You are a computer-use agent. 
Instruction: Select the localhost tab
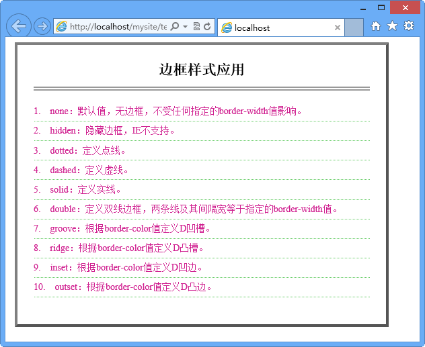tap(276, 28)
